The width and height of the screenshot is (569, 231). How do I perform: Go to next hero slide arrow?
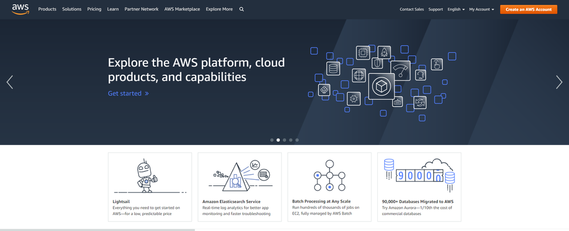tap(559, 82)
